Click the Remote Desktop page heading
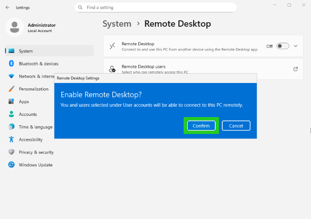Viewport: 311px width, 219px height. point(177,24)
